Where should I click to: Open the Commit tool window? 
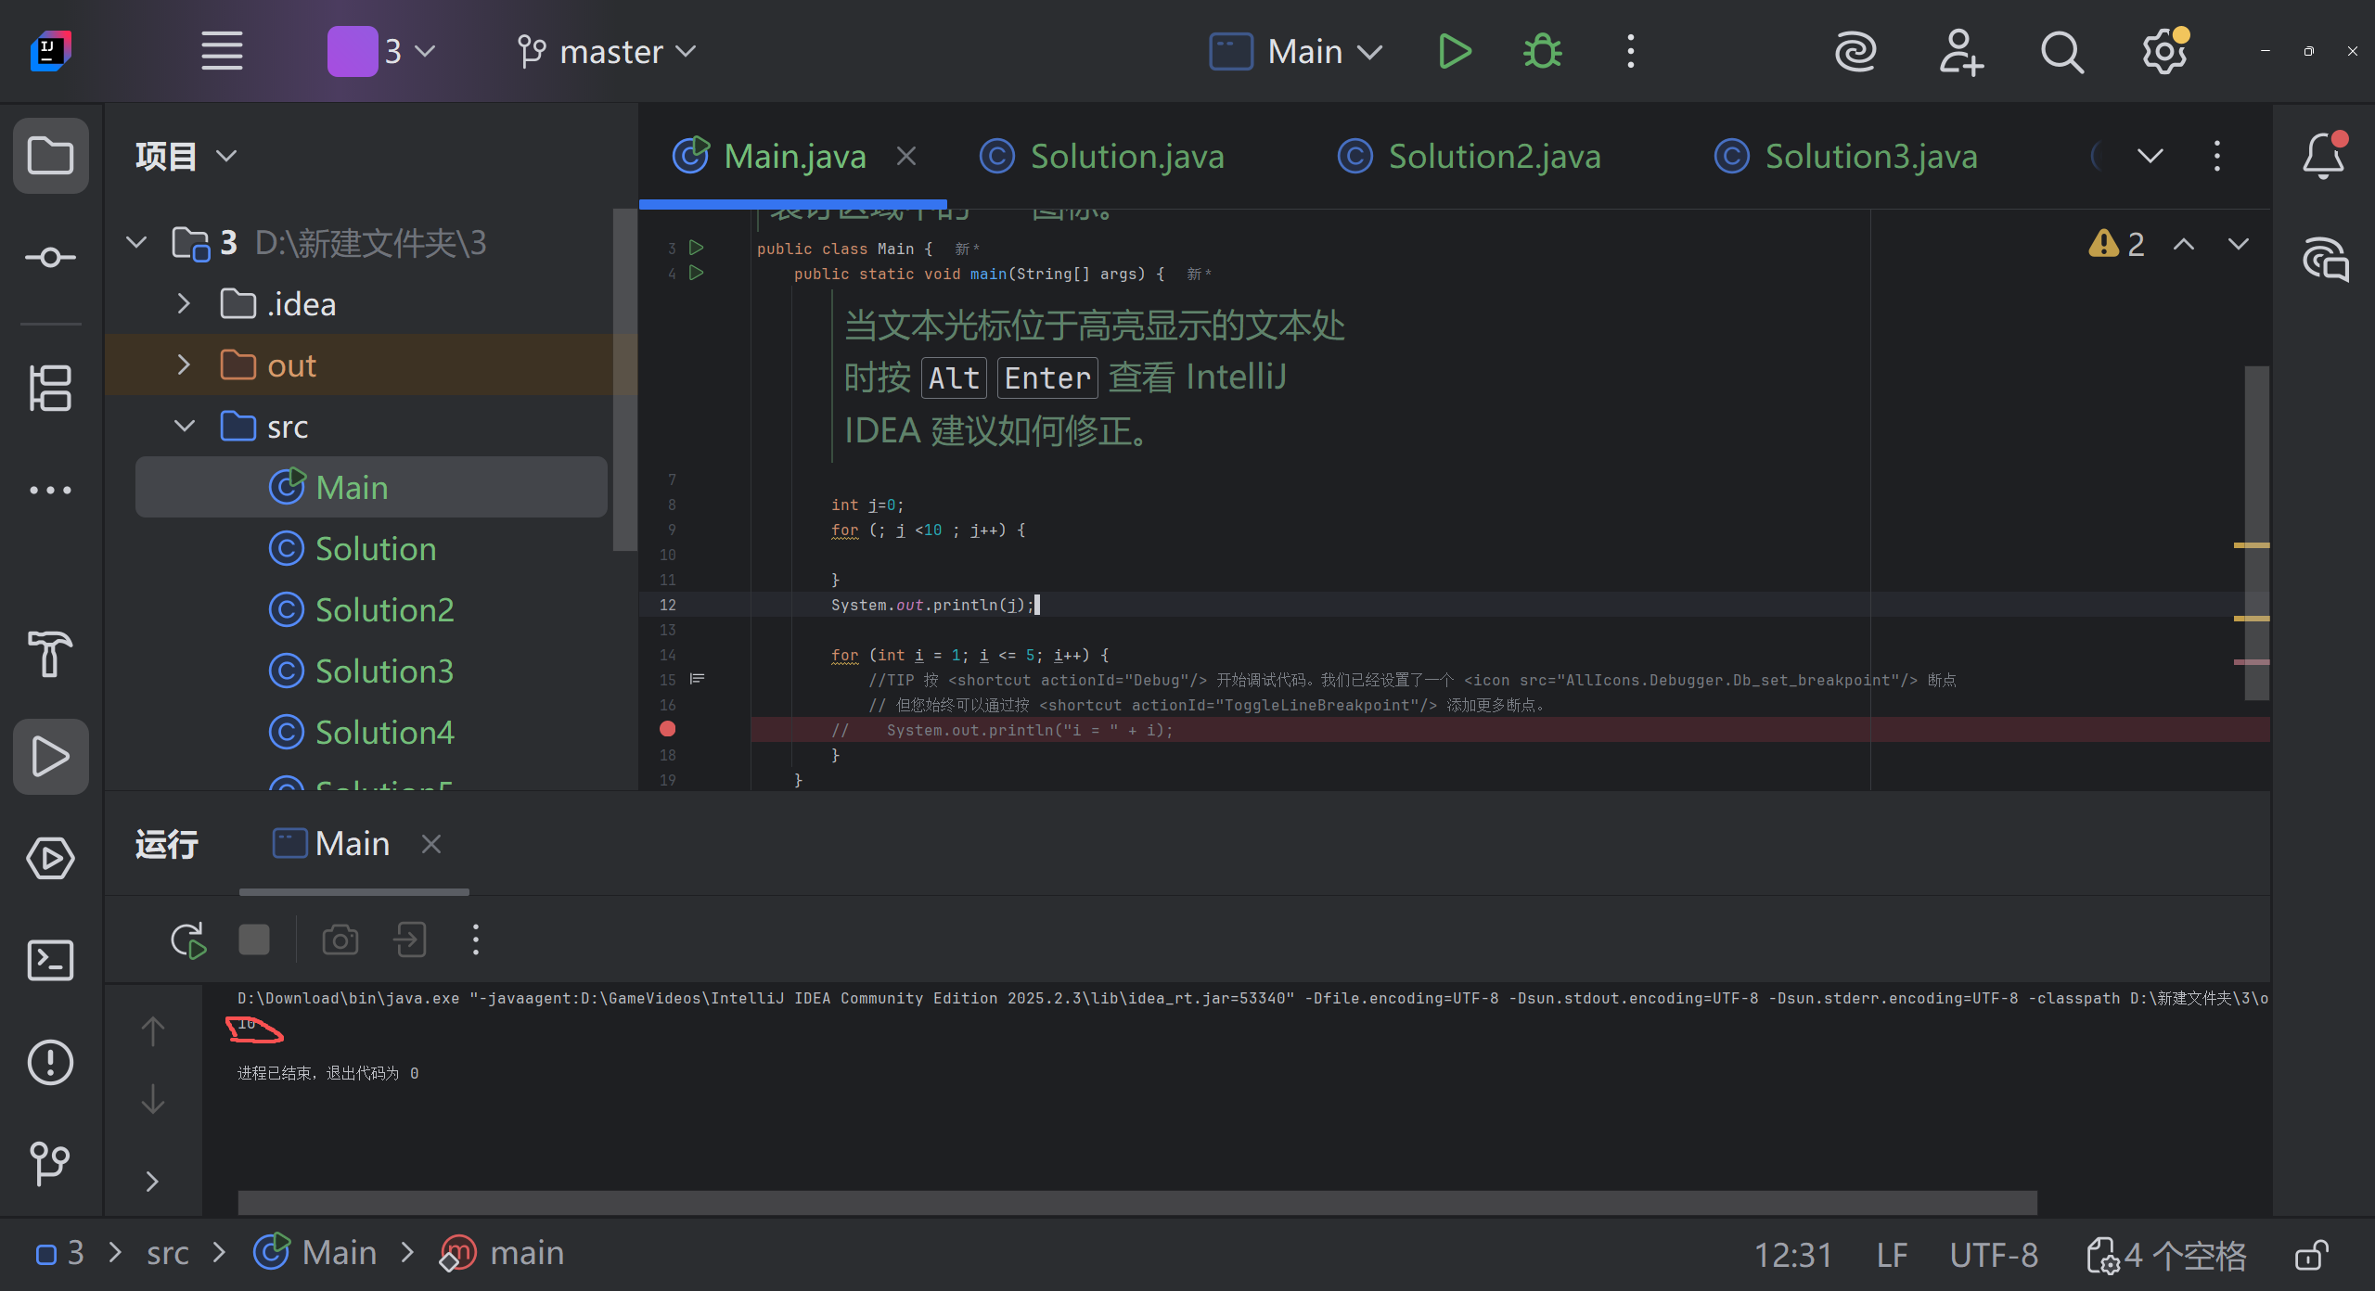pyautogui.click(x=50, y=257)
